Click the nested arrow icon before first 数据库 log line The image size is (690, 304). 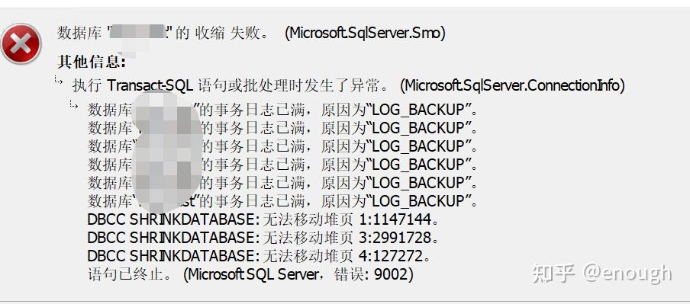(x=74, y=104)
